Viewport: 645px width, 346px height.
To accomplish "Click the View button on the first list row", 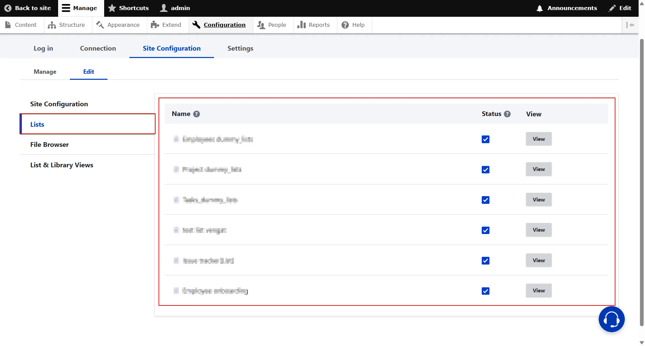I will (x=538, y=139).
